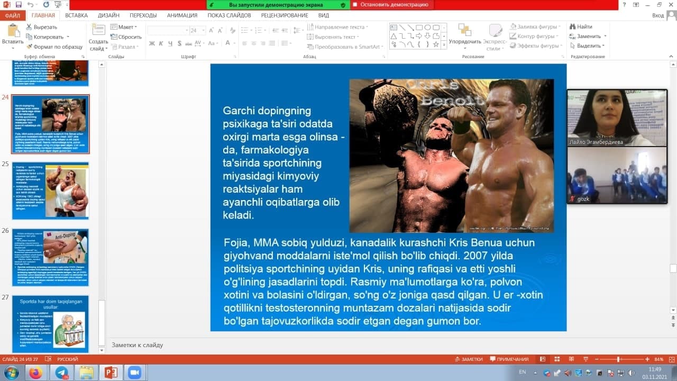Screen dimensions: 677x381
Task: Select the oval shape in shapes gallery
Action: [x=427, y=28]
